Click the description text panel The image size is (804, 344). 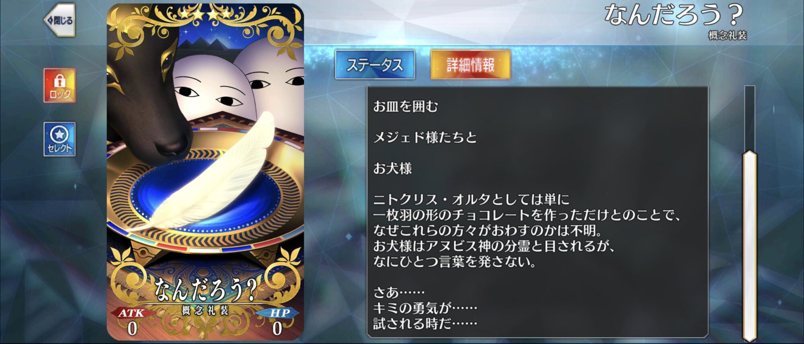[x=537, y=212]
